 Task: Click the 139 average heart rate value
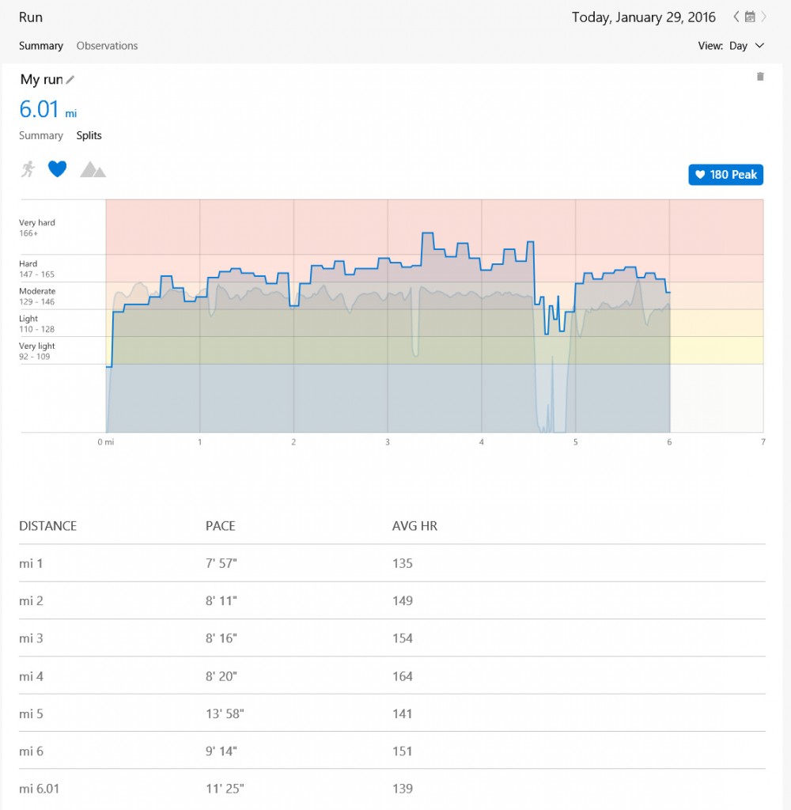tap(403, 789)
